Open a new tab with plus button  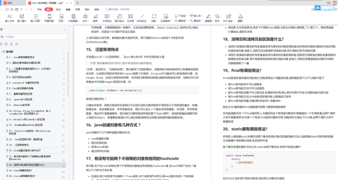77,3
